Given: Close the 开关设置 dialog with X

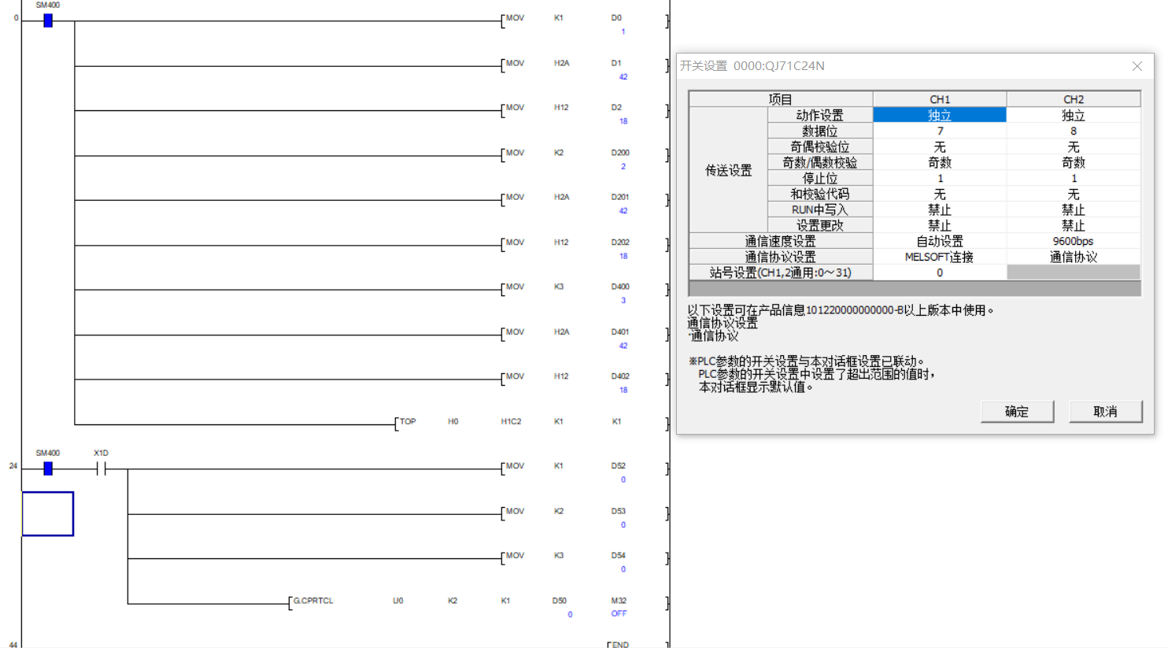Looking at the screenshot, I should (1137, 66).
